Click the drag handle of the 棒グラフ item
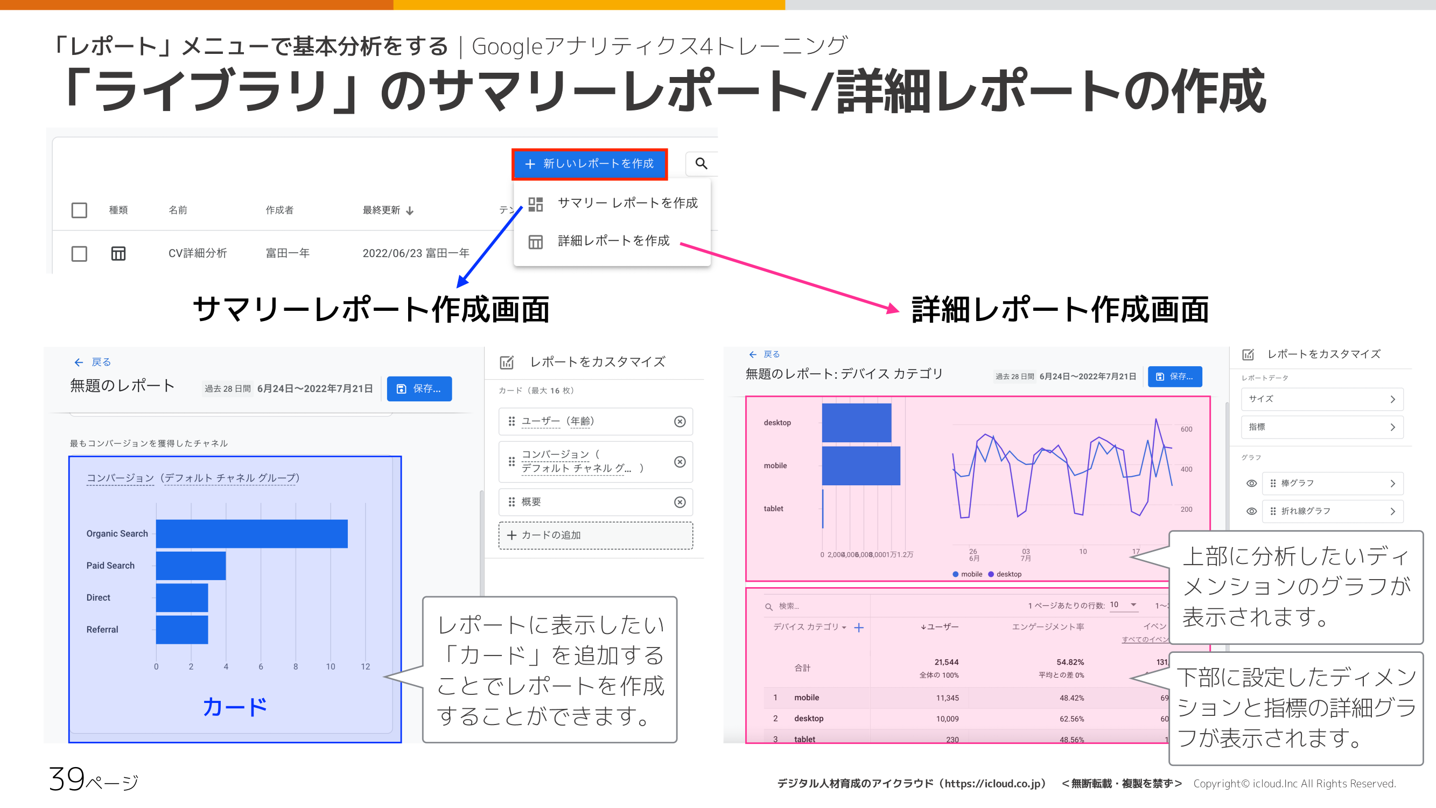The width and height of the screenshot is (1436, 808). (1274, 483)
